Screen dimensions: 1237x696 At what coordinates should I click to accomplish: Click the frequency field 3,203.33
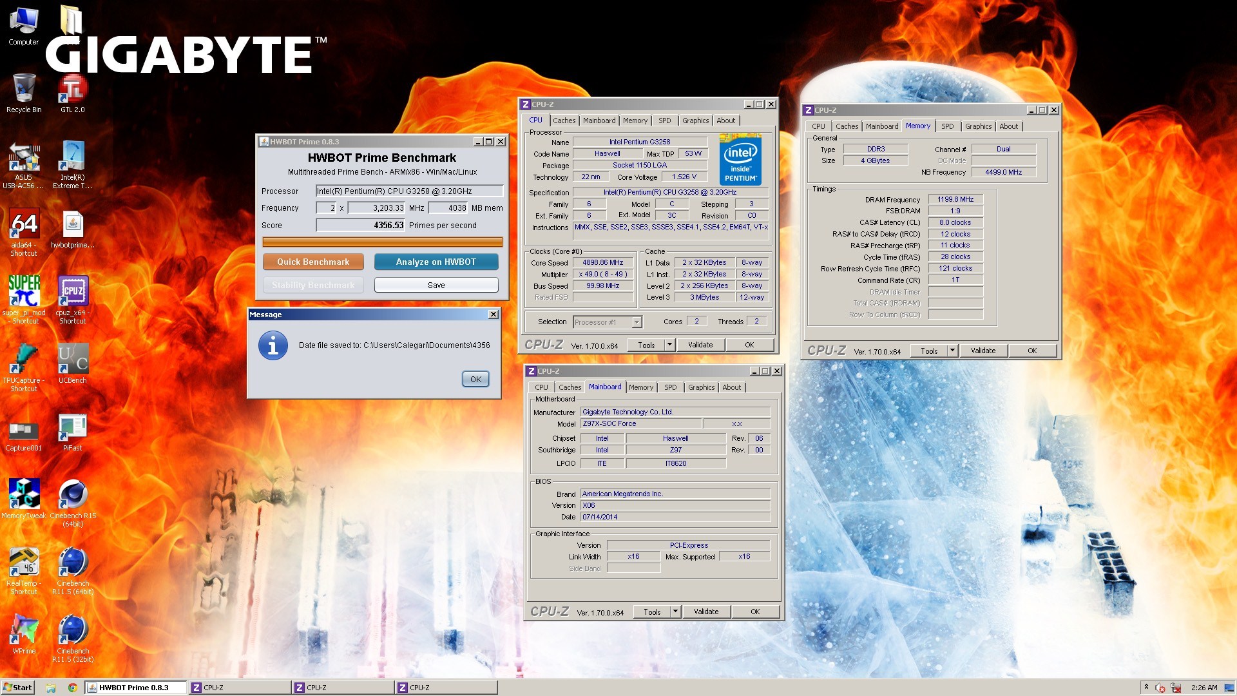(x=376, y=208)
